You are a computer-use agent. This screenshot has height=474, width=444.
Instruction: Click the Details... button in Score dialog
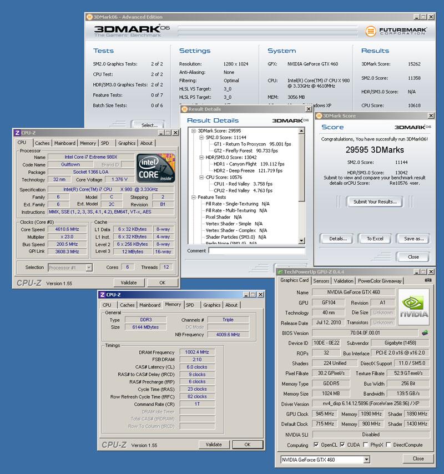(338, 239)
